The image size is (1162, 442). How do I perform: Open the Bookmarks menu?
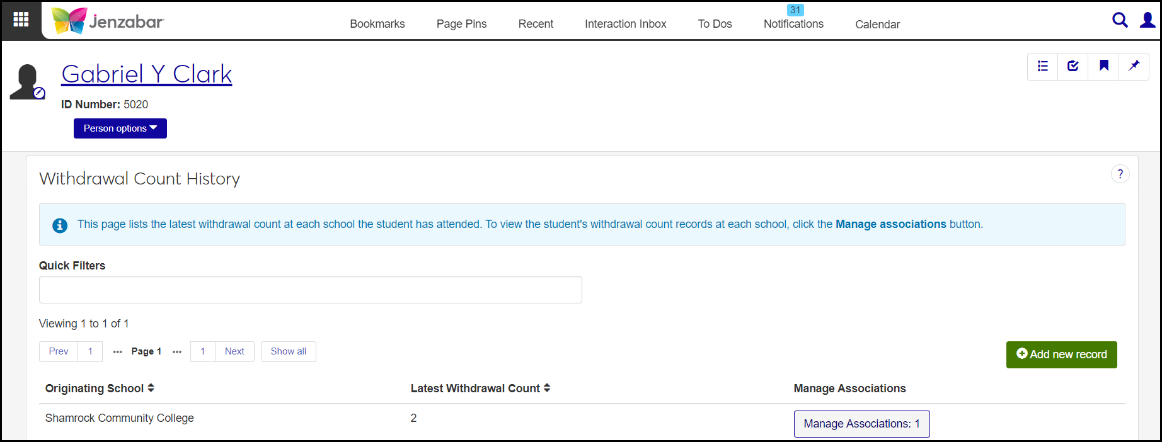coord(377,24)
